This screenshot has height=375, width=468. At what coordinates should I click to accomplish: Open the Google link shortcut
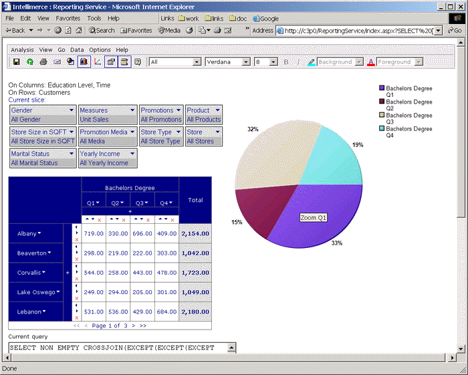point(265,19)
